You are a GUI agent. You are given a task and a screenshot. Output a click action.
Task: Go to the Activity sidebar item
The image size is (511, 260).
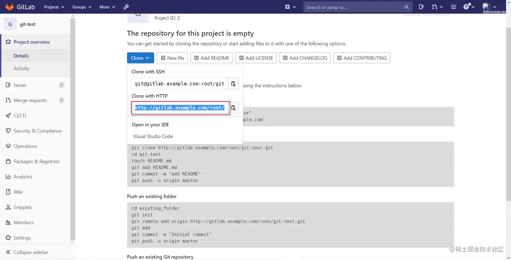[21, 68]
